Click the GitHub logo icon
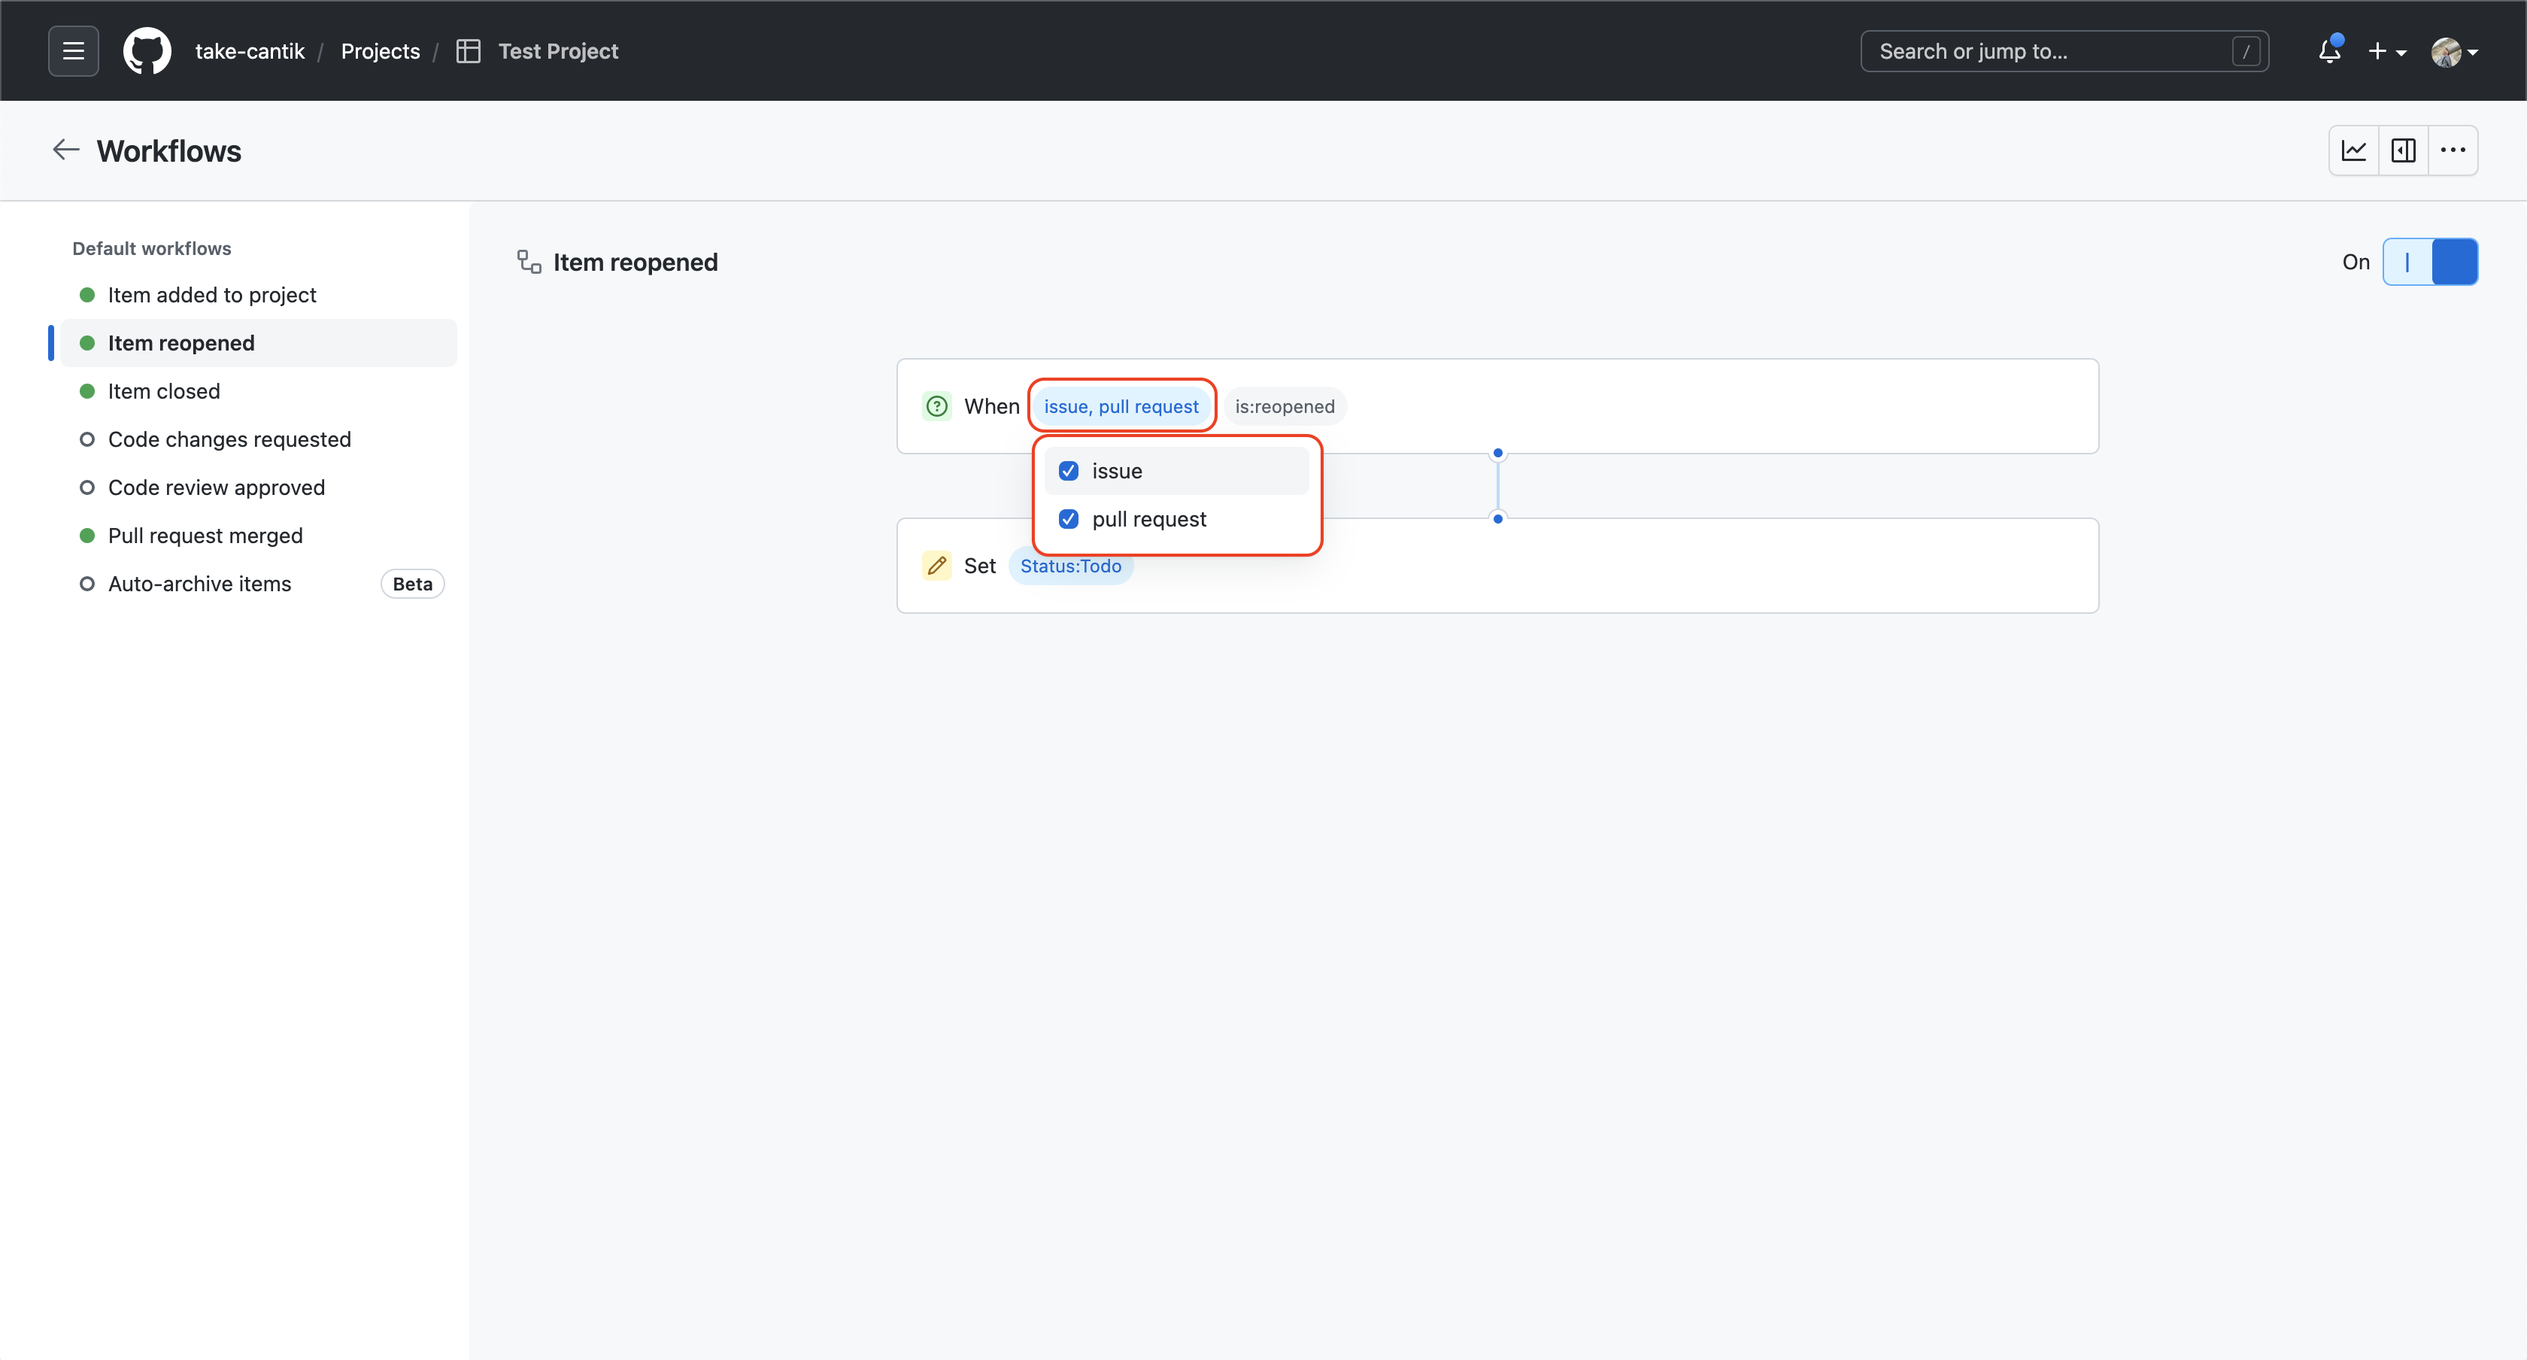Image resolution: width=2527 pixels, height=1360 pixels. tap(147, 51)
